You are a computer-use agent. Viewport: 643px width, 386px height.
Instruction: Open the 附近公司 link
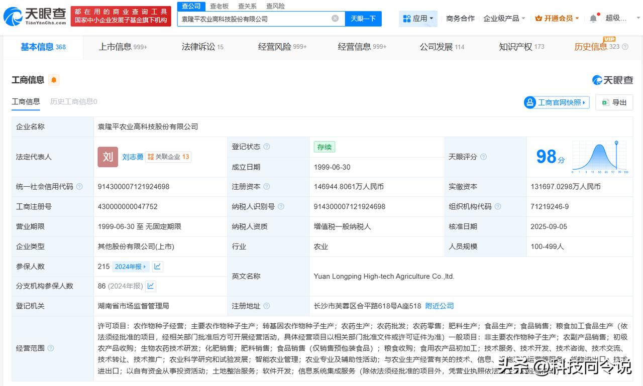point(440,306)
